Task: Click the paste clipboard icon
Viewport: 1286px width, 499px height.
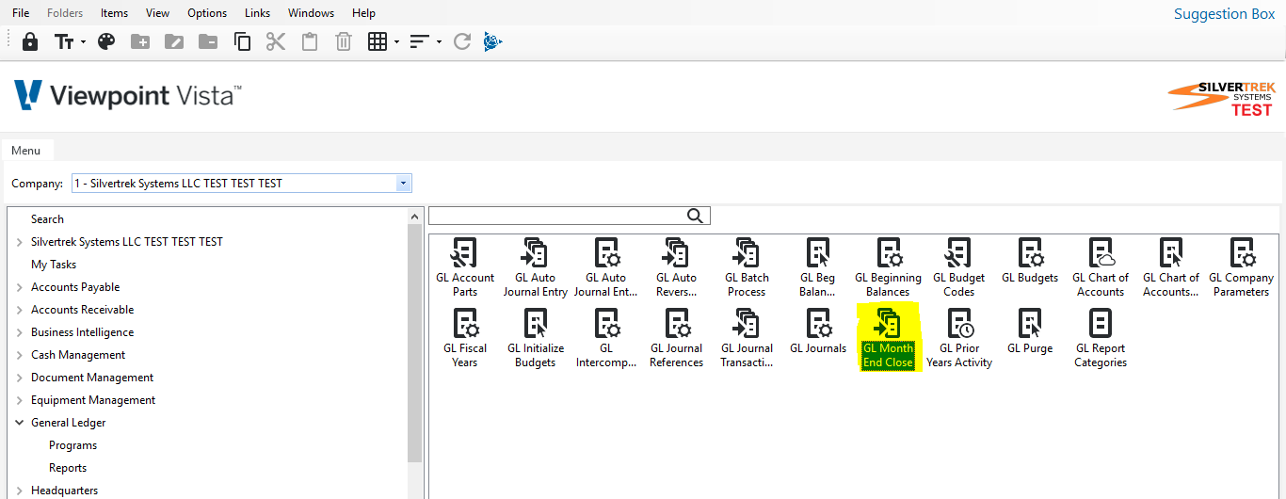Action: pos(310,41)
